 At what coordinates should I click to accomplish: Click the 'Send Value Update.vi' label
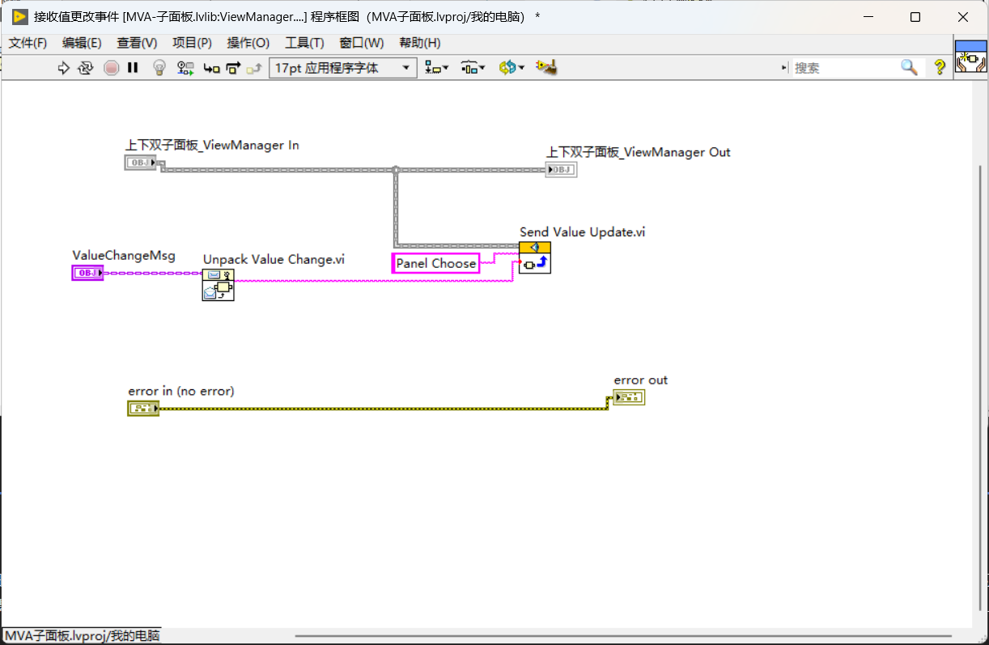583,231
